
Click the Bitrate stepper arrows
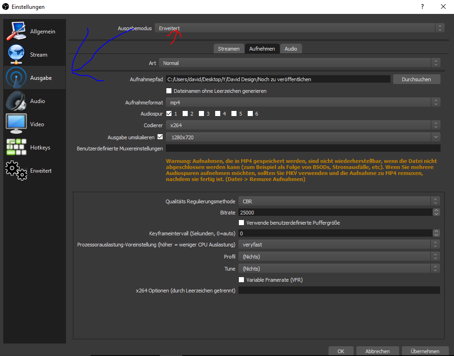[436, 212]
